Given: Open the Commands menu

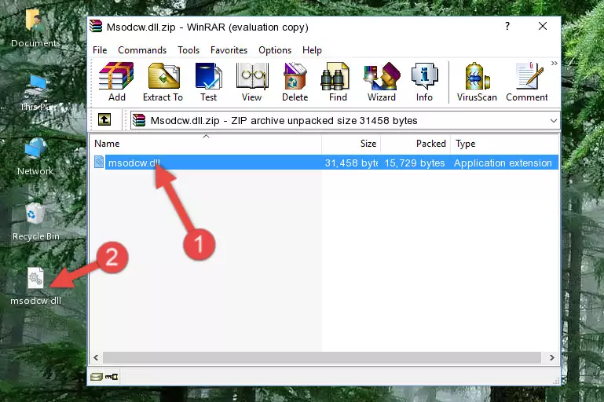Looking at the screenshot, I should [142, 50].
